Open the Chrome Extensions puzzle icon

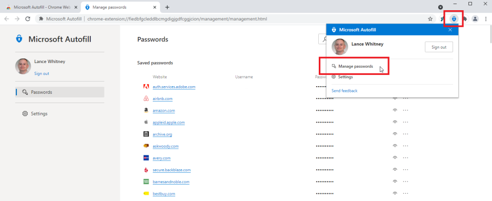tap(465, 19)
